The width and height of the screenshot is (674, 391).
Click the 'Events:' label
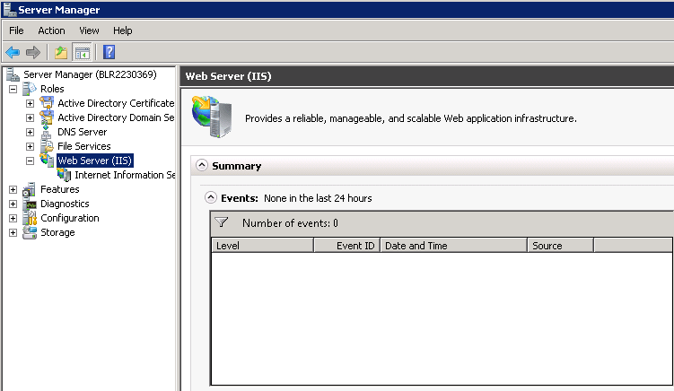240,198
